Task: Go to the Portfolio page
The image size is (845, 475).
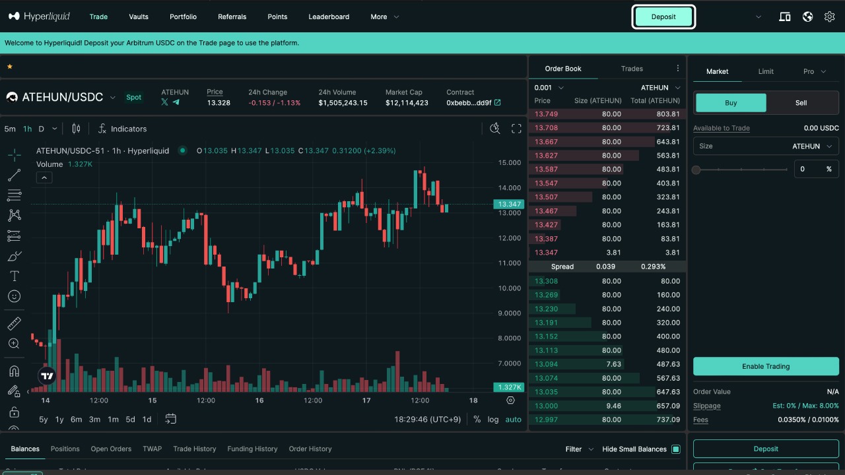Action: 183,16
